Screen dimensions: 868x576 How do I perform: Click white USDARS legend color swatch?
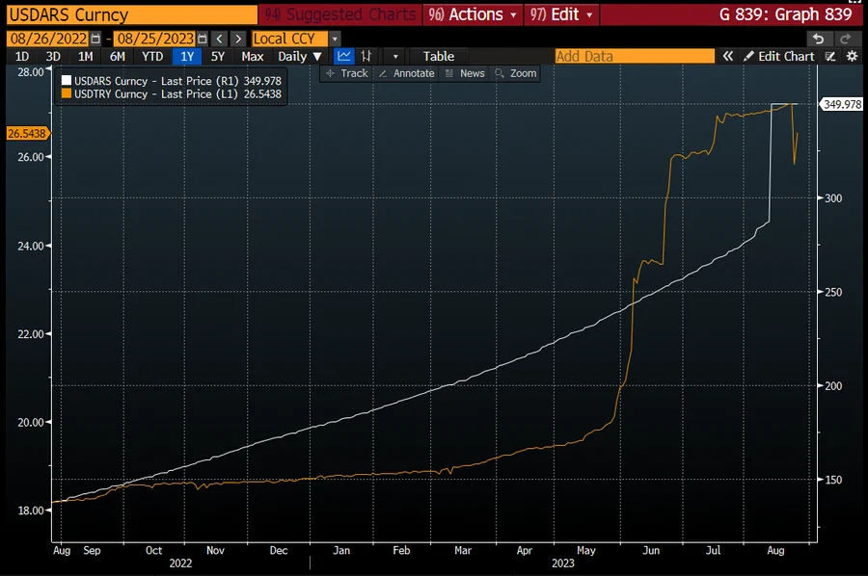[67, 81]
